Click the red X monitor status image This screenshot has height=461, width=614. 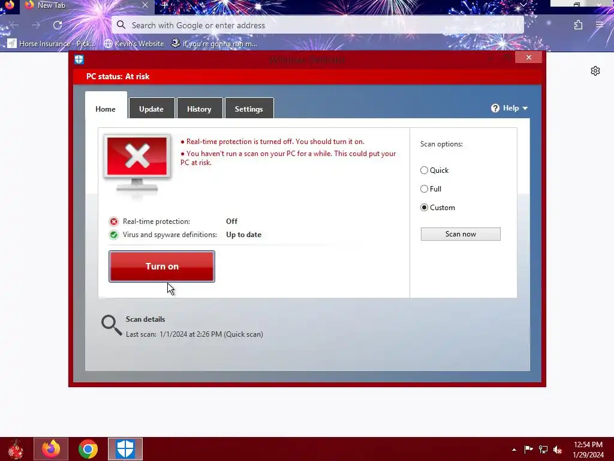click(137, 164)
